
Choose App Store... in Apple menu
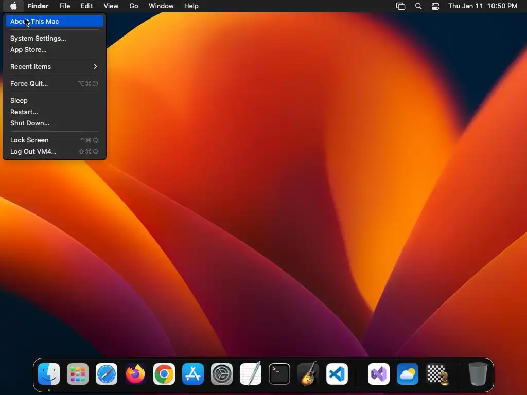(x=55, y=50)
